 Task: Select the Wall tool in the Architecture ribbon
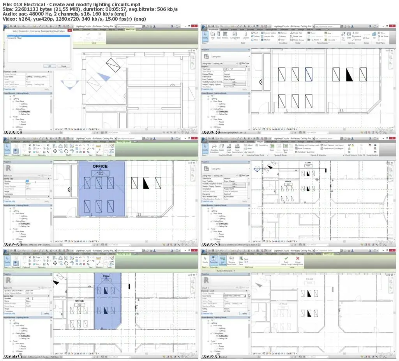pos(212,35)
